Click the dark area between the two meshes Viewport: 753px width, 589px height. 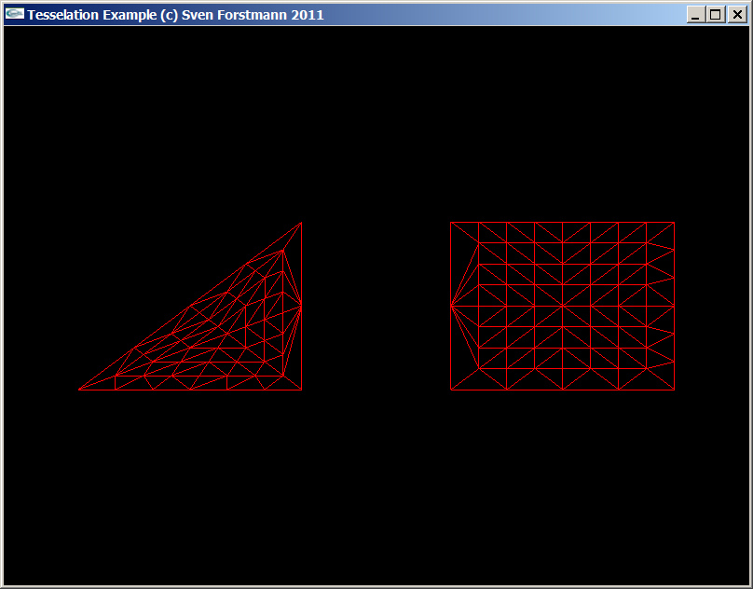377,308
